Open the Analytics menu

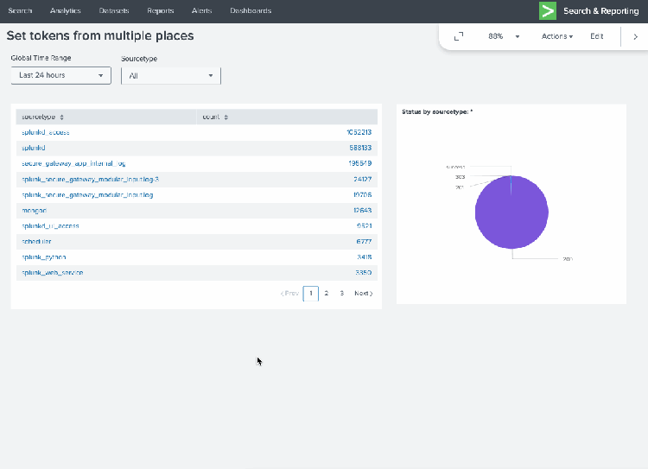[x=66, y=11]
